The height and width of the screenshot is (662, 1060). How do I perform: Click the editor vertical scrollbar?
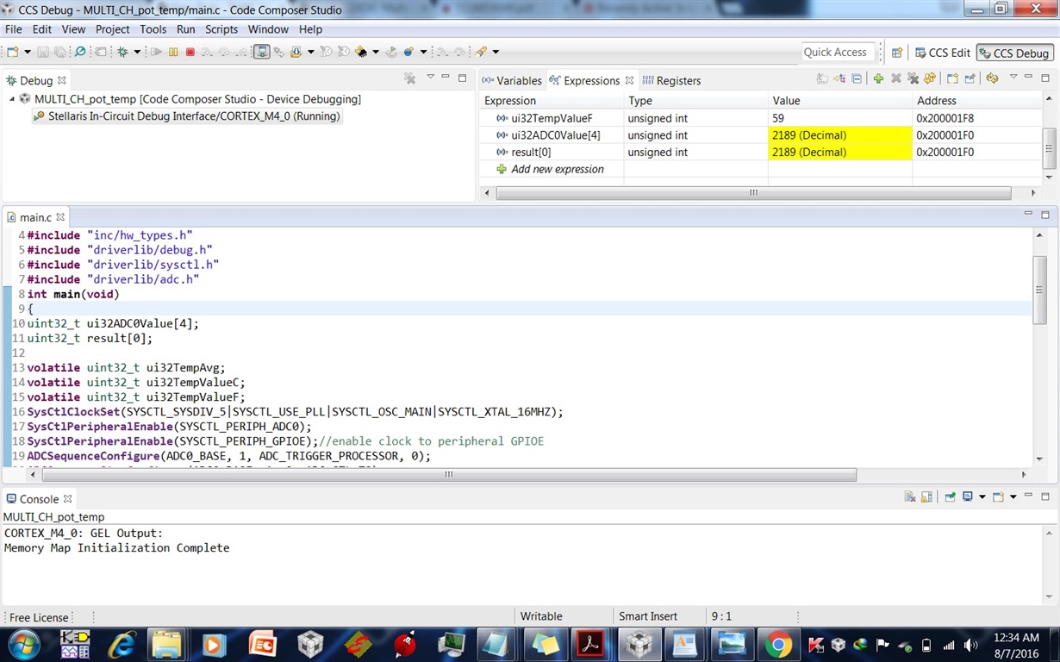point(1039,288)
